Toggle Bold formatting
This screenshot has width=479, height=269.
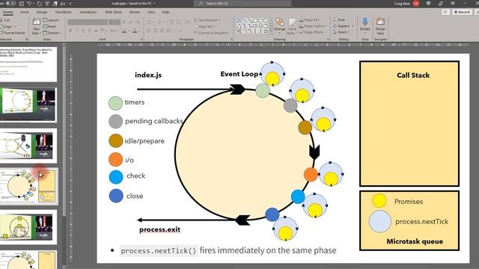click(70, 31)
